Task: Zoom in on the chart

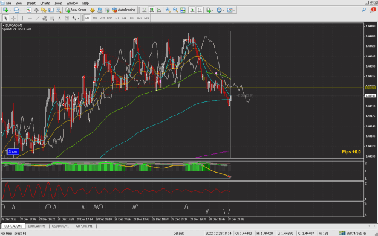Action: [x=168, y=10]
